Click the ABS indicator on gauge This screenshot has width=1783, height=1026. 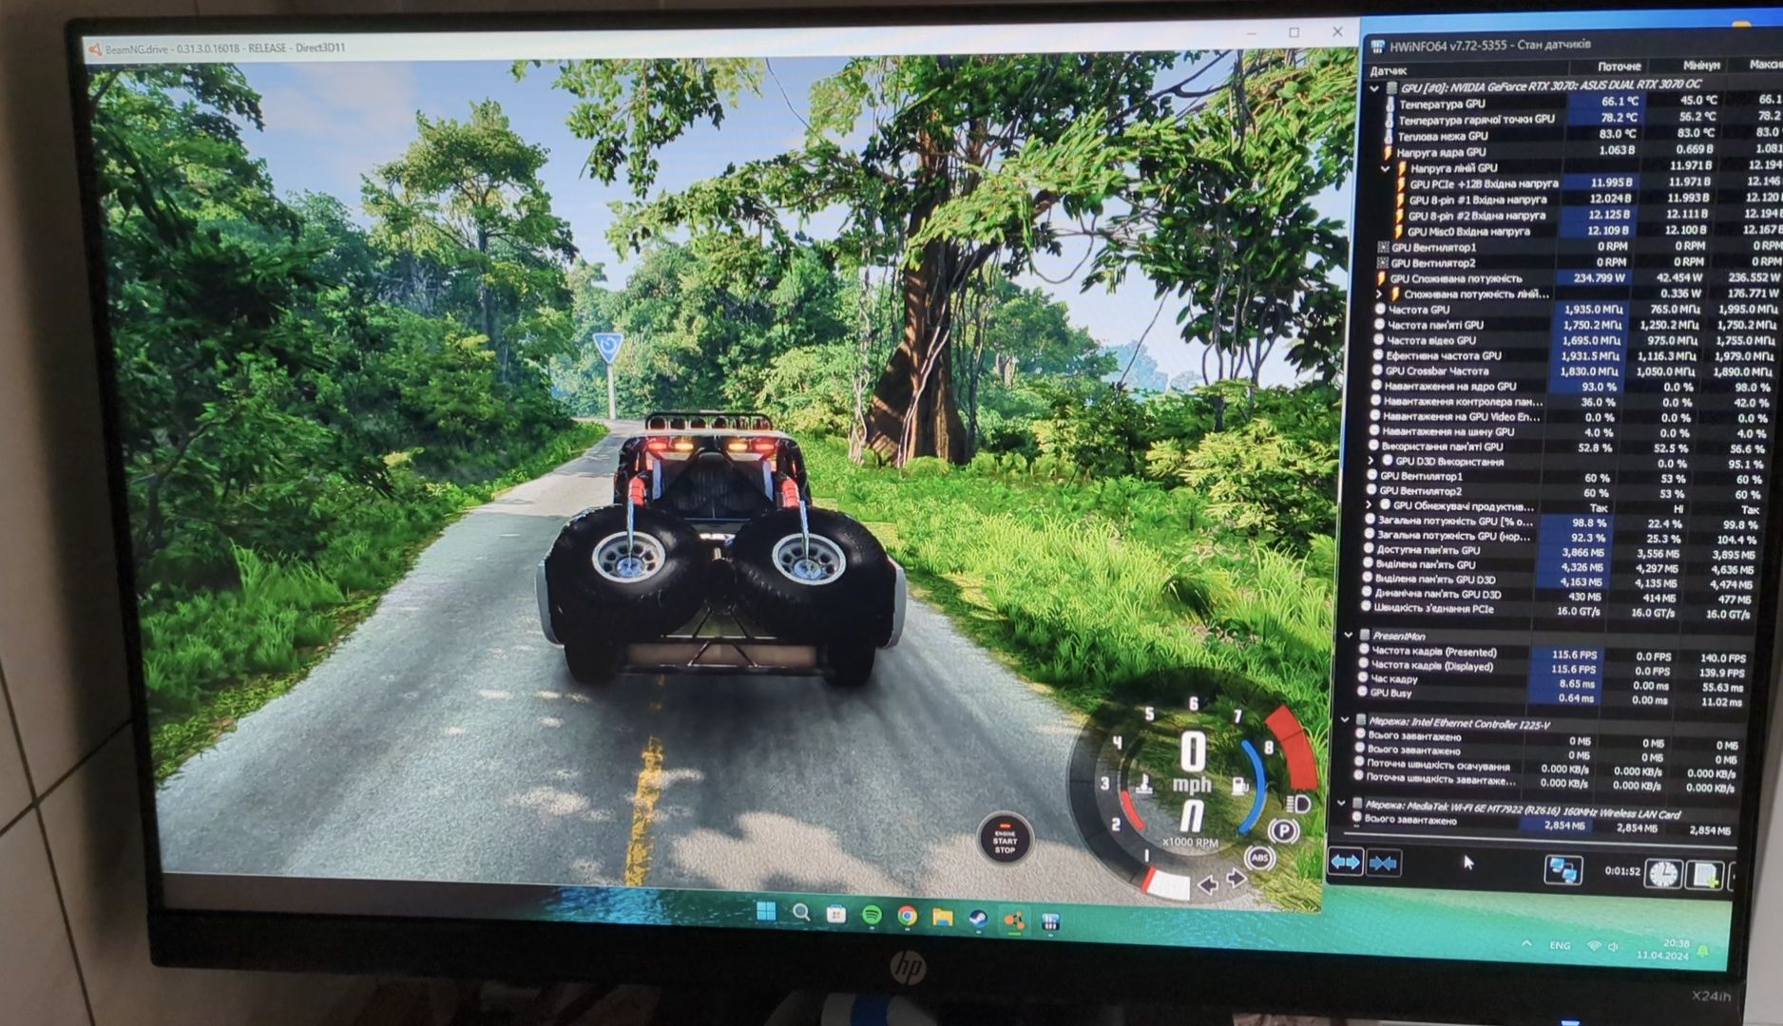coord(1260,858)
